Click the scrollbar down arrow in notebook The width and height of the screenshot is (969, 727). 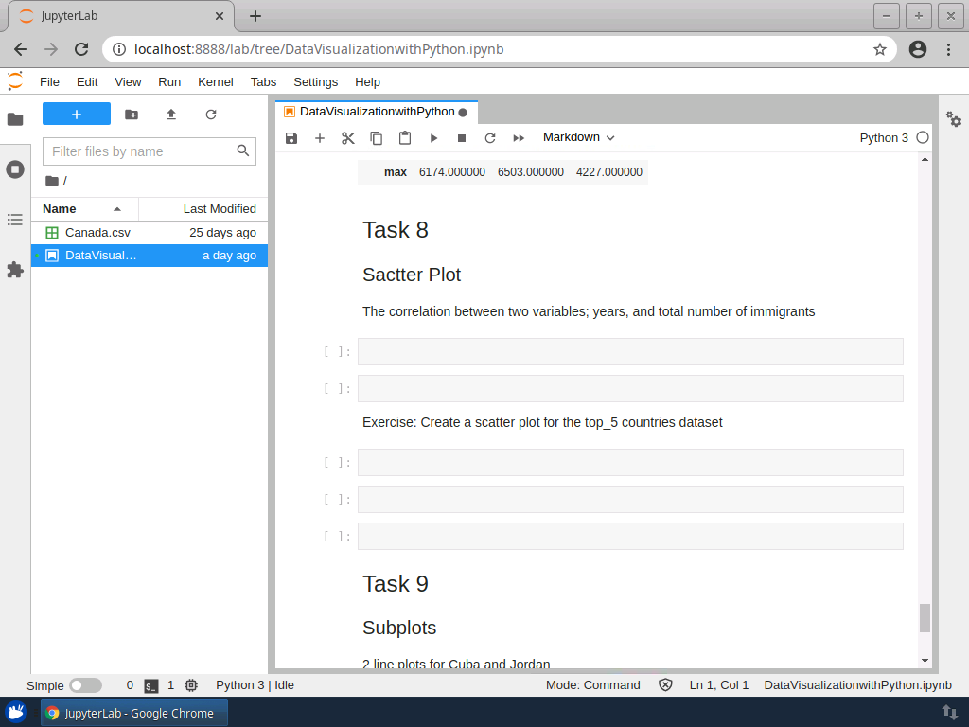(x=925, y=660)
